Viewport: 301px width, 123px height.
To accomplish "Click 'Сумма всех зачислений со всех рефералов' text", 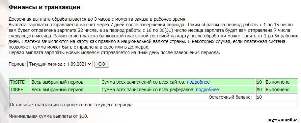I will tap(148, 90).
